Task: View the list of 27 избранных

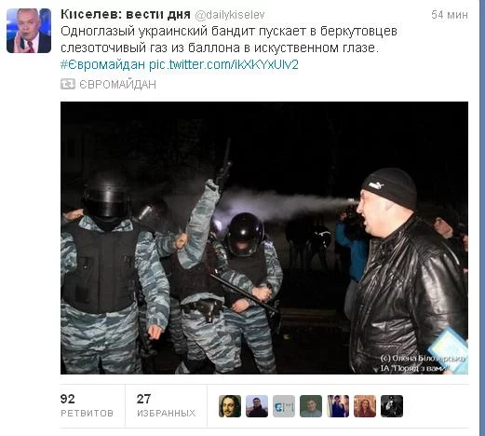Action: tap(166, 405)
